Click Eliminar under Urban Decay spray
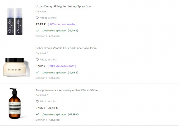Image resolution: width=179 pixels, height=127 pixels. (40, 36)
